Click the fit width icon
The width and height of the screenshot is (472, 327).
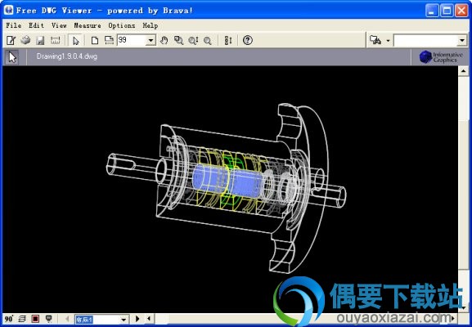[x=109, y=40]
